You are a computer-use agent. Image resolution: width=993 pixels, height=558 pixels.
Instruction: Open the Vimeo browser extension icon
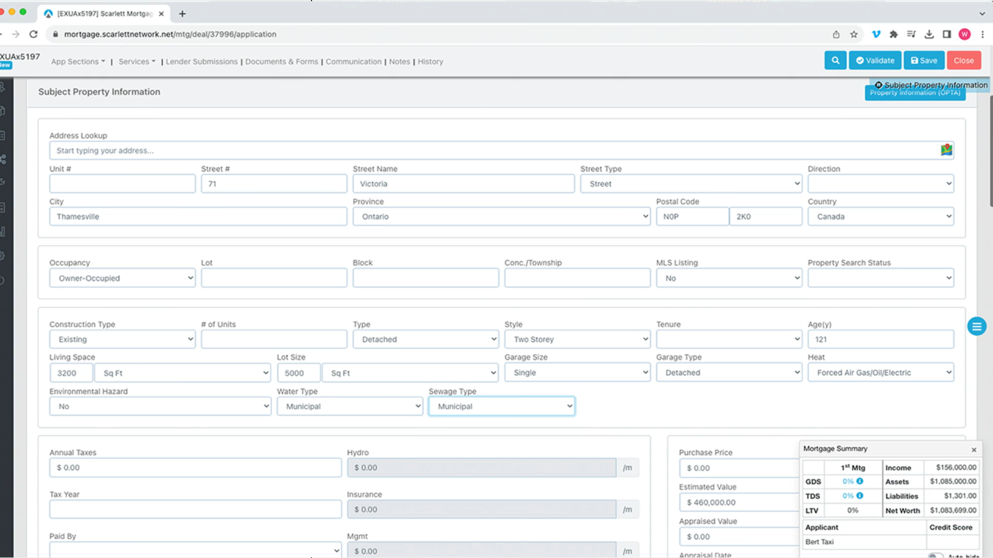tap(876, 34)
